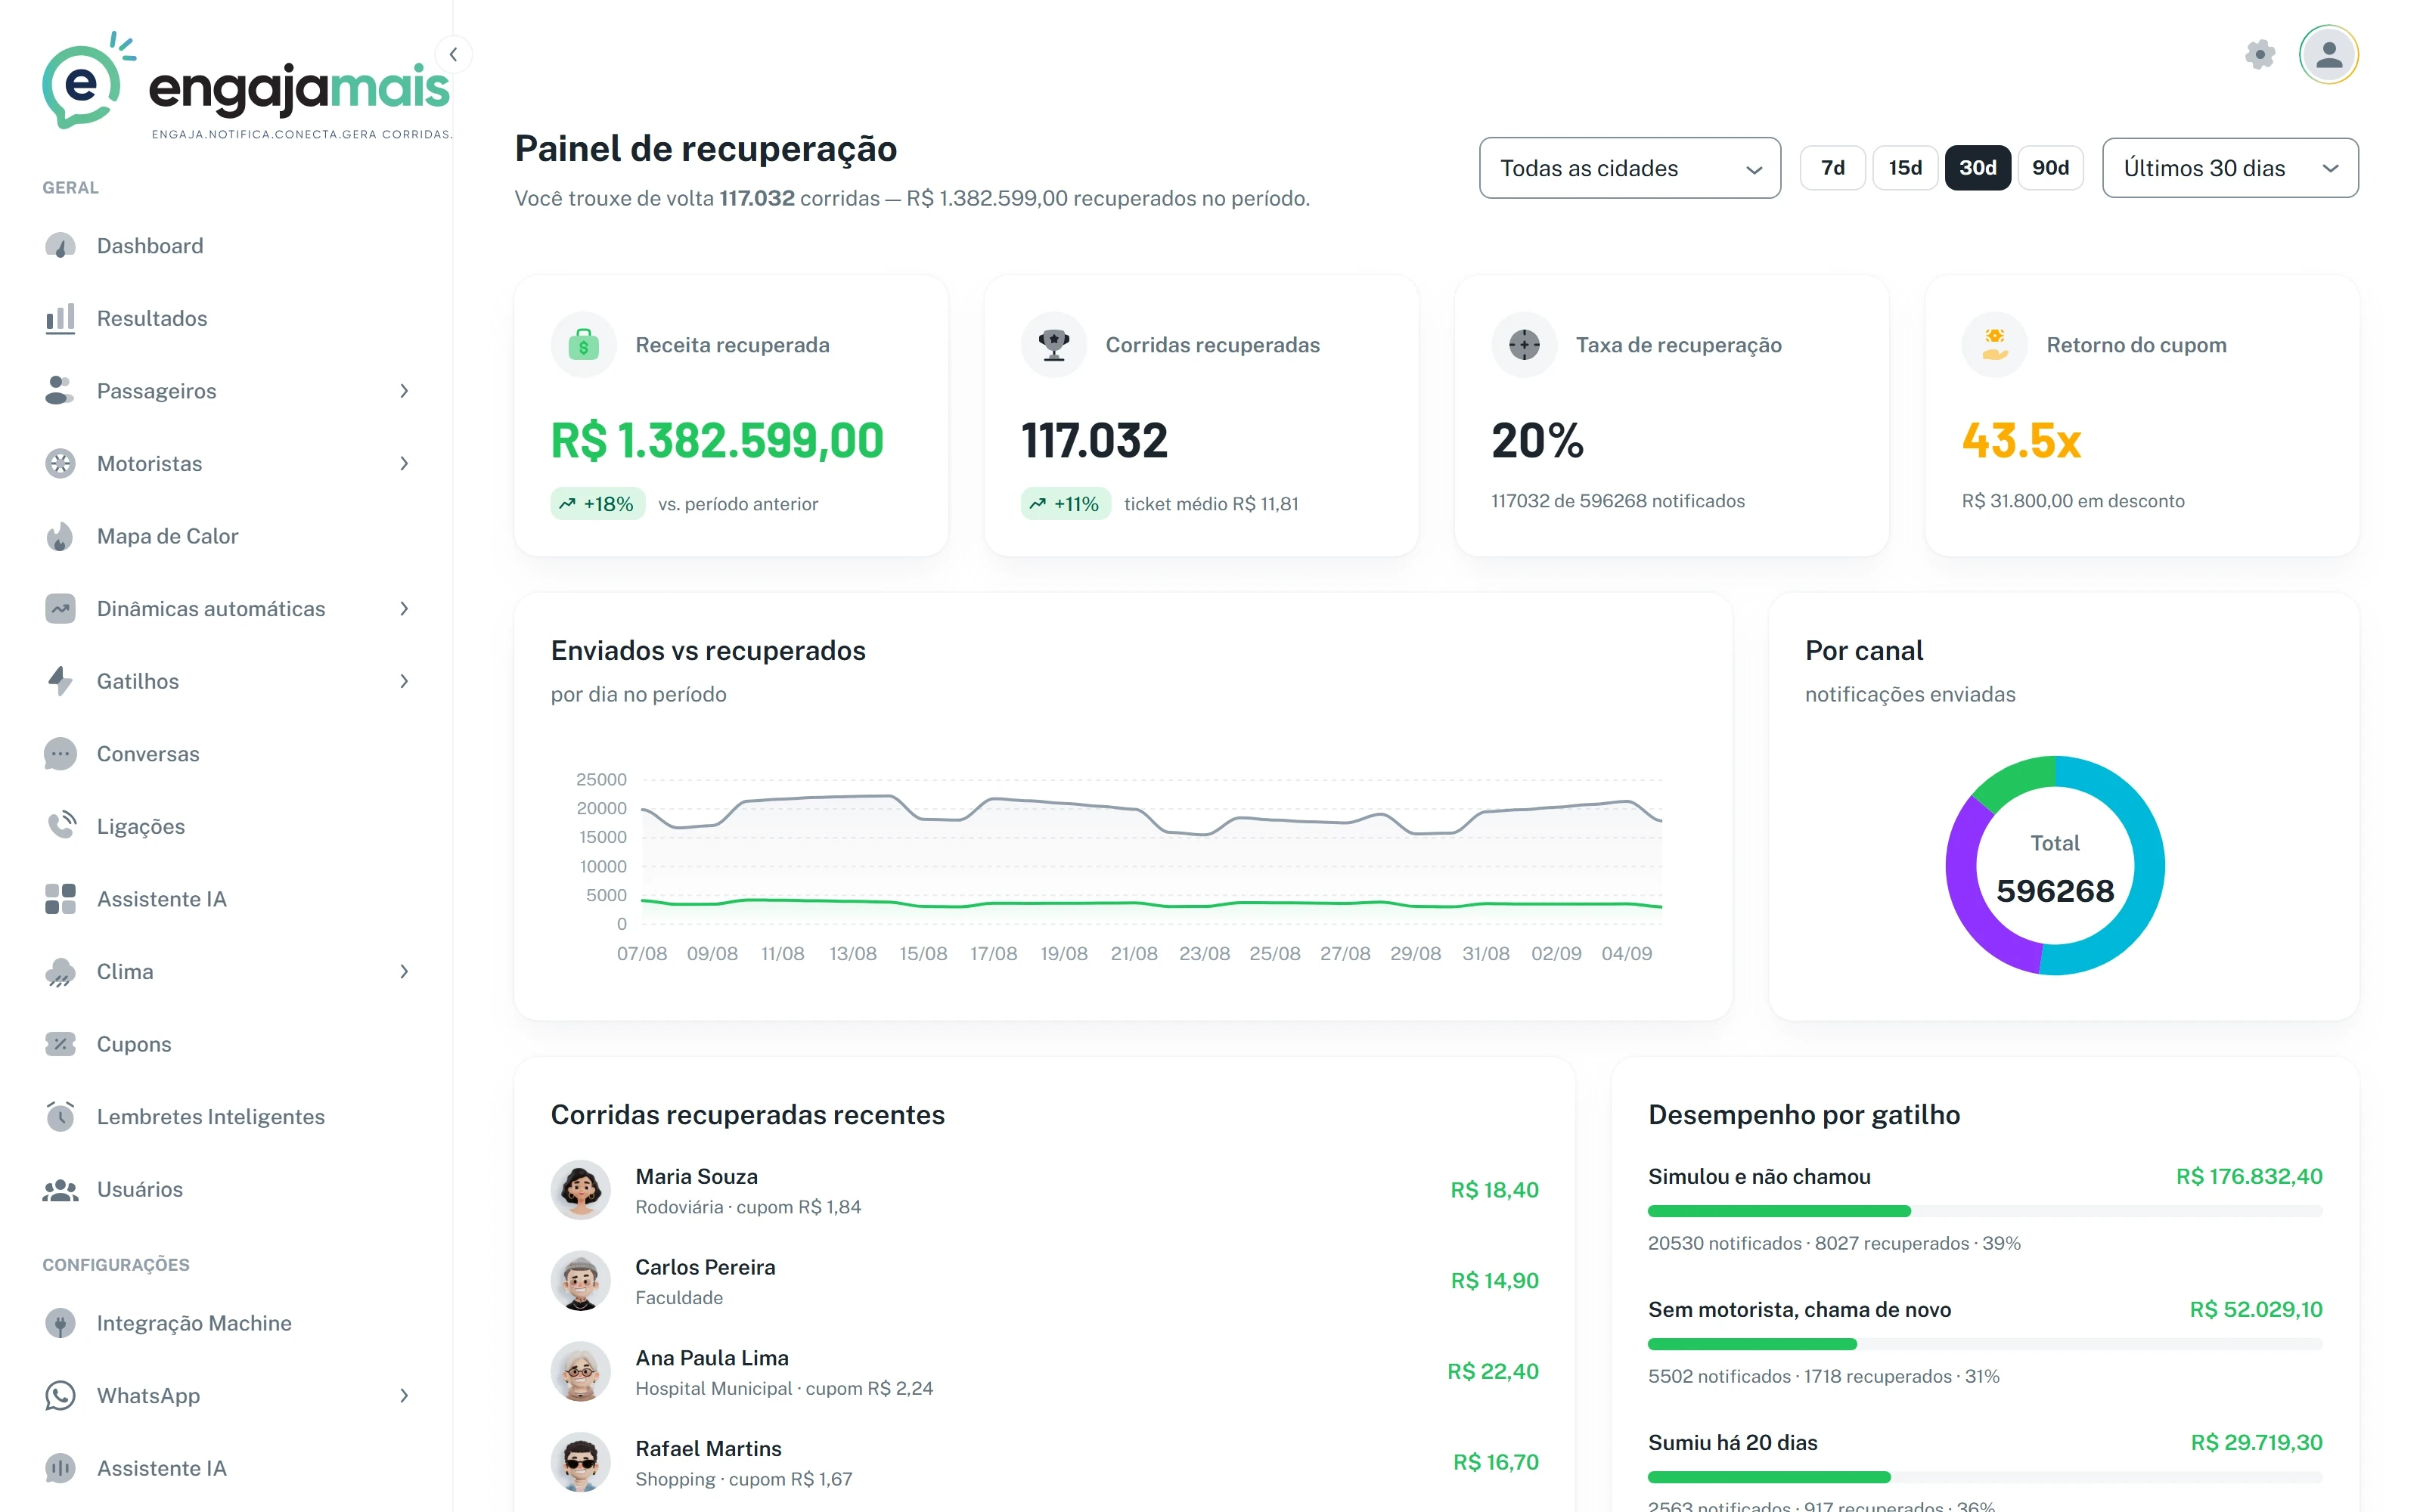Click the Simulou e não chamou progress bar
Viewport: 2420px width, 1512px height.
click(1985, 1211)
